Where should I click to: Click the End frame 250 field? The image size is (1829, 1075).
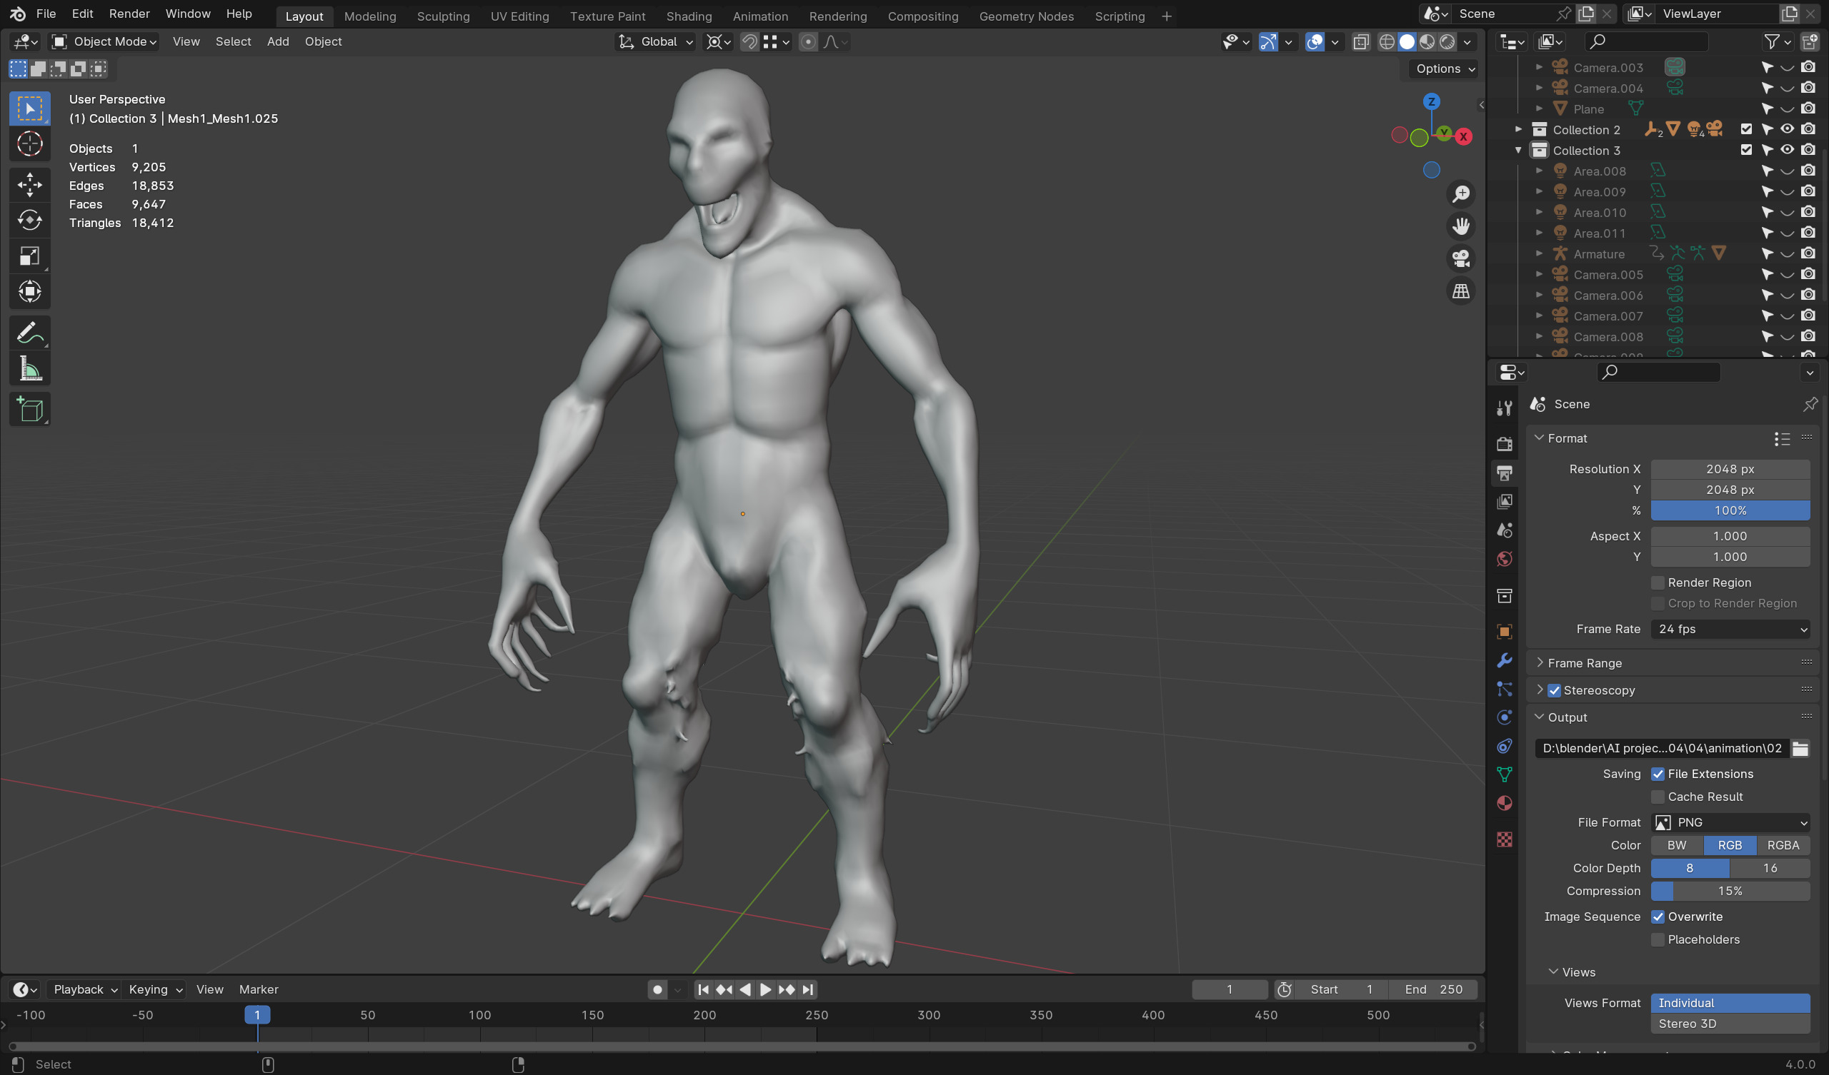pos(1432,989)
